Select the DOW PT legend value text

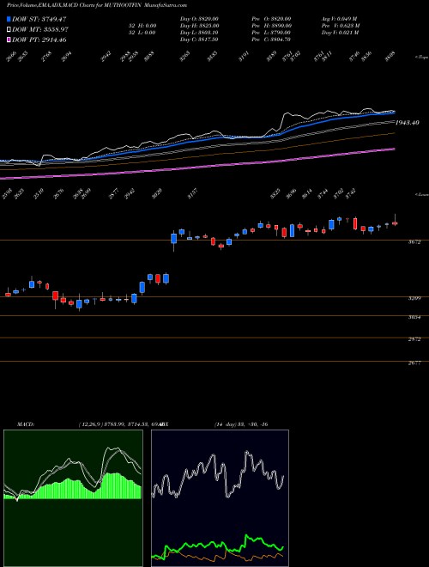[x=39, y=40]
